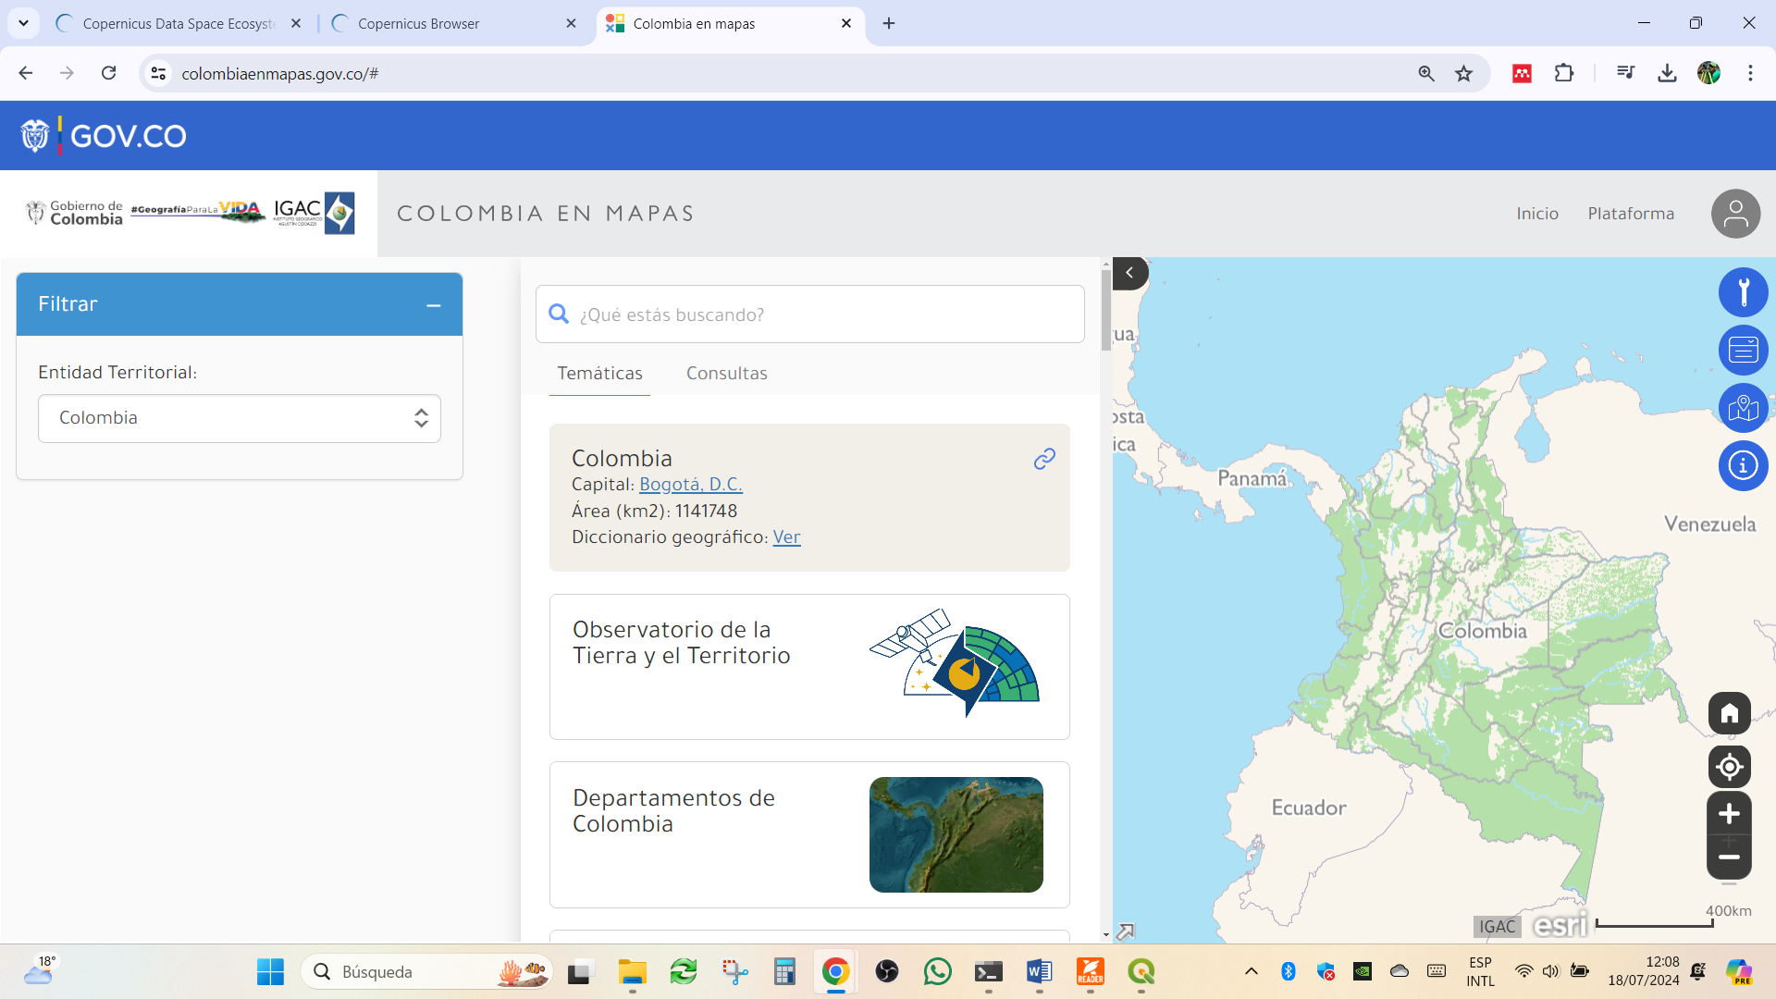Switch to the Consultas tab

pyautogui.click(x=726, y=374)
